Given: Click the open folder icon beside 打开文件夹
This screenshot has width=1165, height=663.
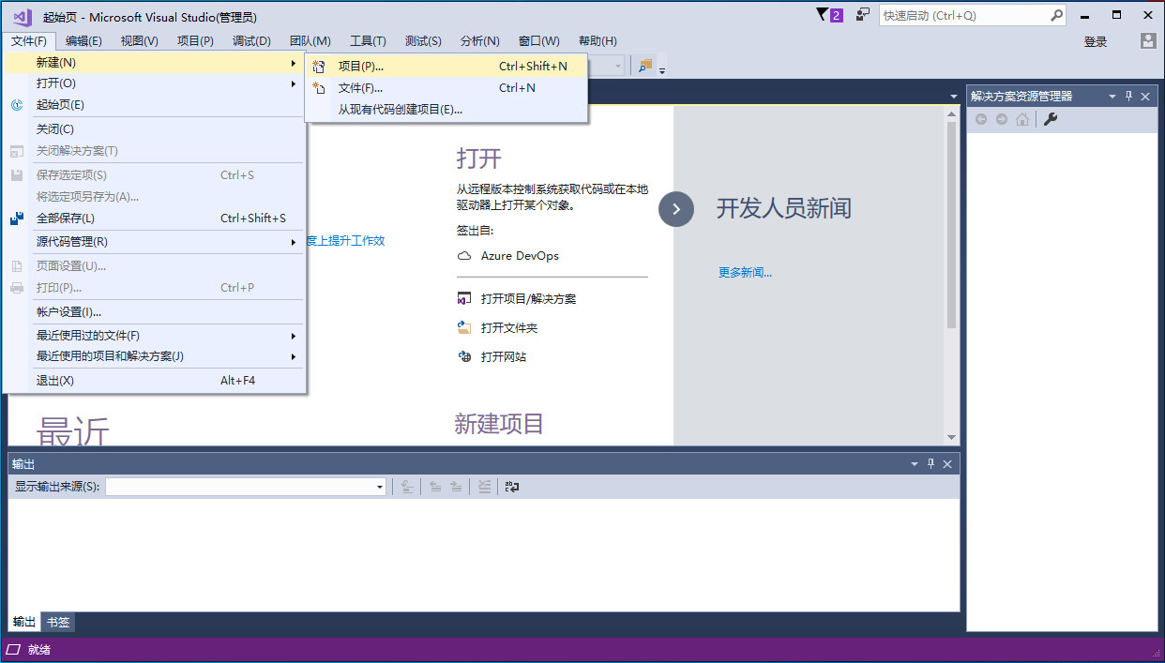Looking at the screenshot, I should (463, 328).
